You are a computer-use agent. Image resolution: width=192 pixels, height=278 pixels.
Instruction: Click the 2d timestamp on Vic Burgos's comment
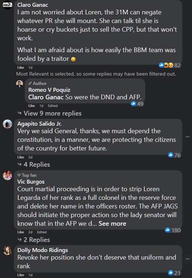30,232
